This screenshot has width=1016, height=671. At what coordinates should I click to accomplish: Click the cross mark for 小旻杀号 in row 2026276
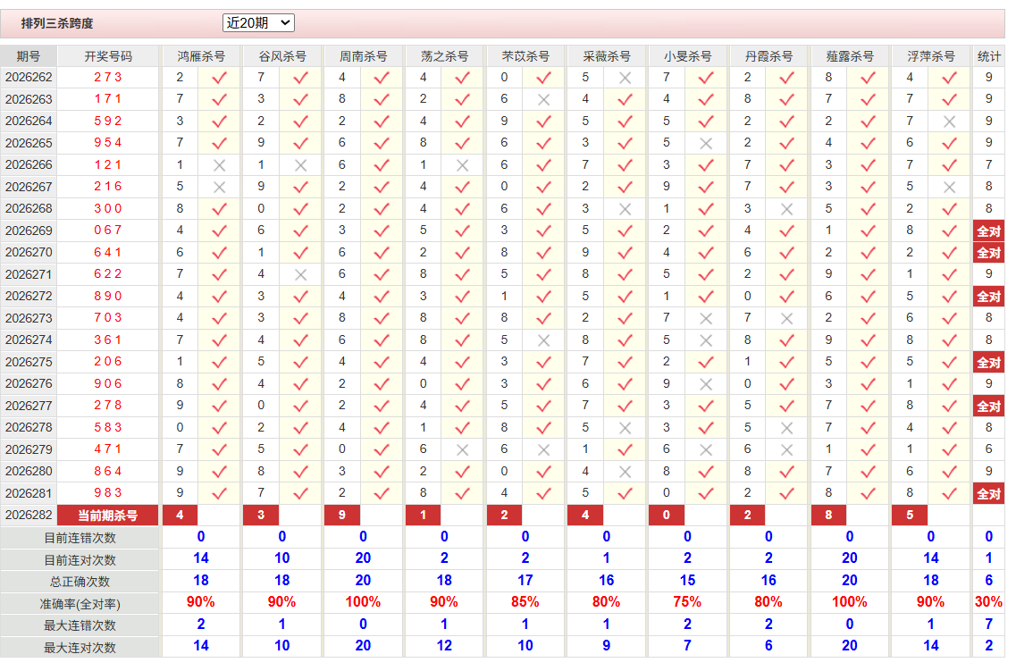[x=706, y=385]
